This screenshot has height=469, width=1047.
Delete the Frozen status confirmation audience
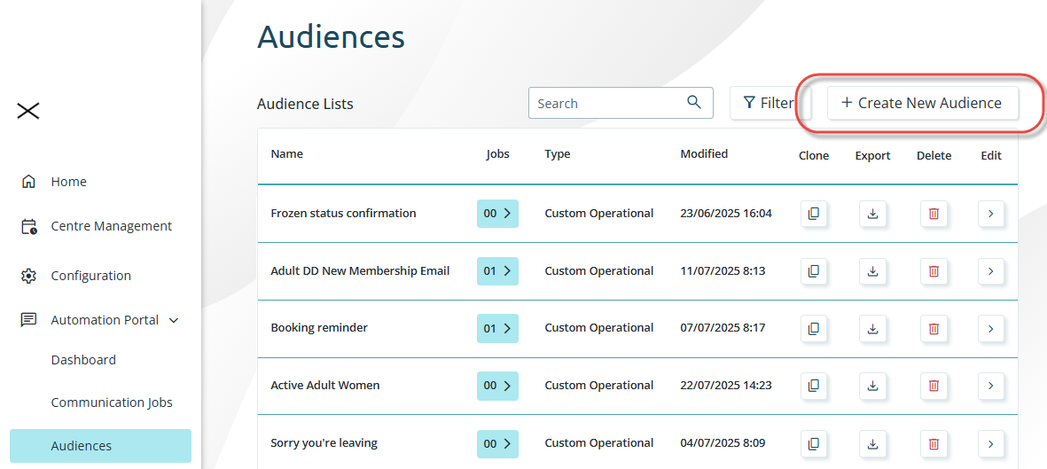click(934, 214)
